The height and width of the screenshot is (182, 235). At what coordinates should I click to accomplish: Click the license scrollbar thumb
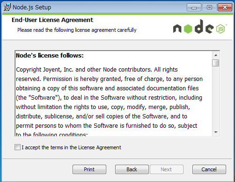point(216,63)
